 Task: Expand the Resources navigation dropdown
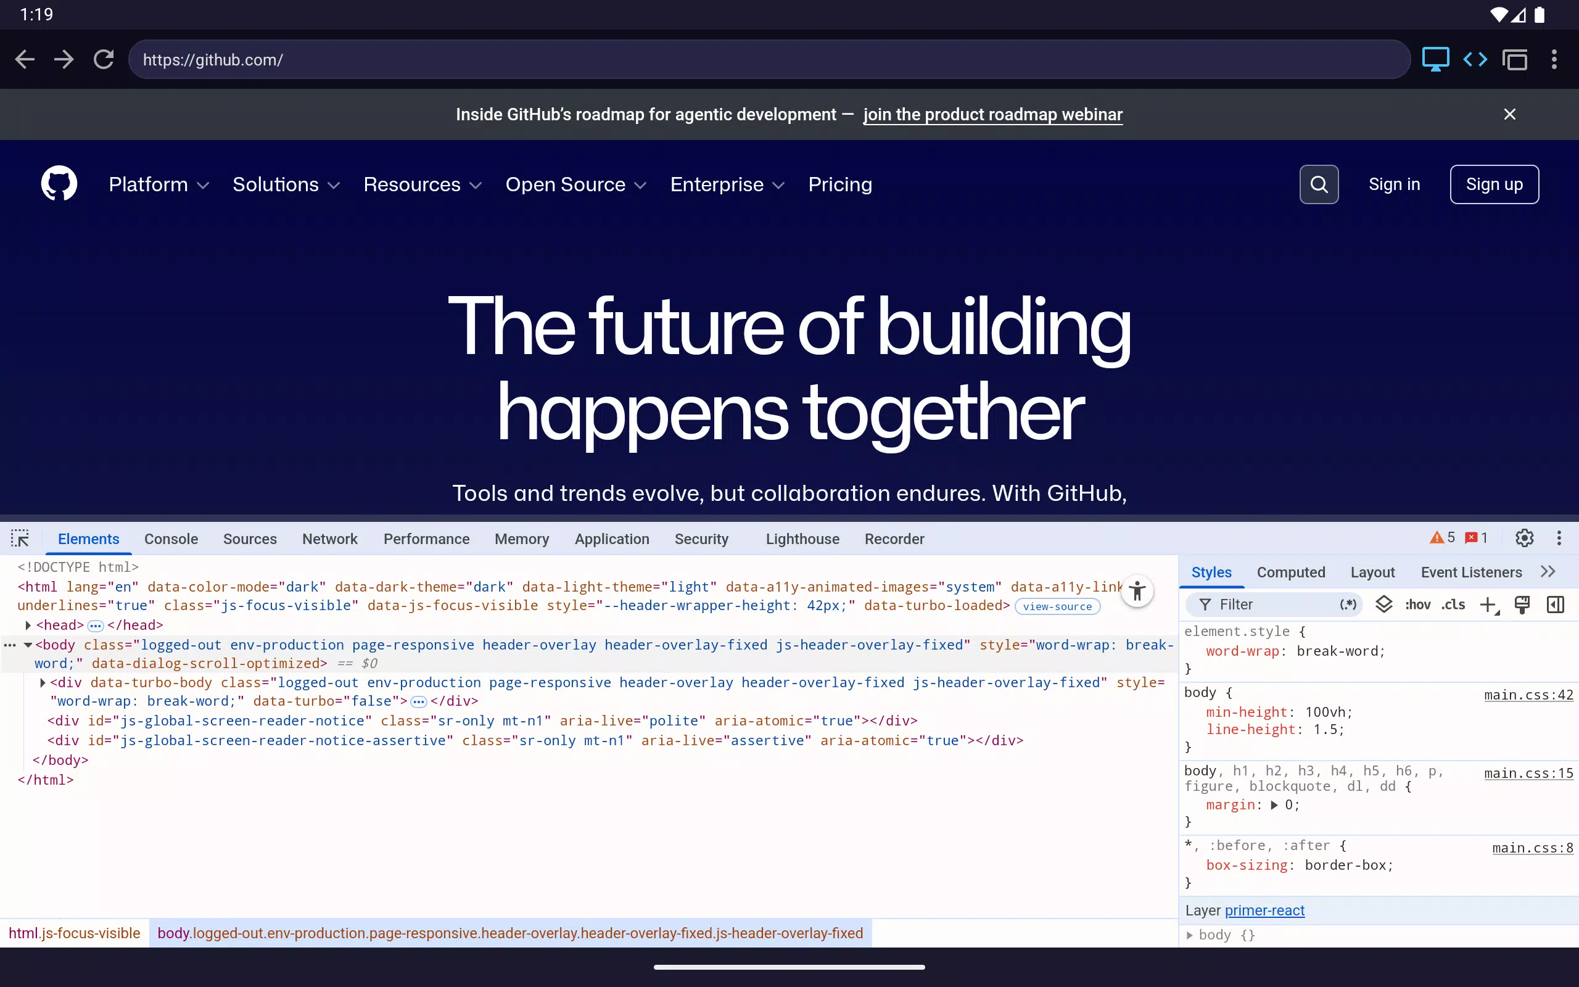423,184
